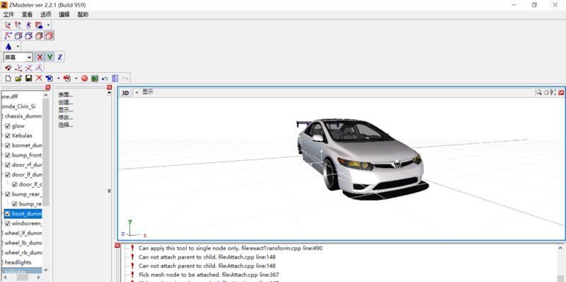Save with the floppy disk icon
The width and height of the screenshot is (566, 282).
(x=28, y=78)
